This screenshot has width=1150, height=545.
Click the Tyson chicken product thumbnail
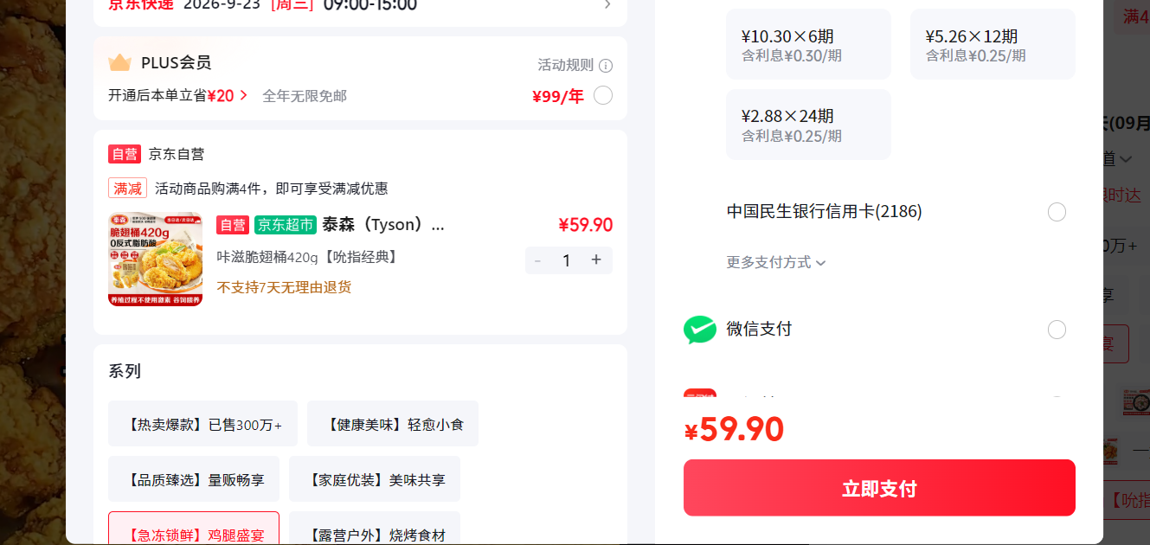point(156,260)
